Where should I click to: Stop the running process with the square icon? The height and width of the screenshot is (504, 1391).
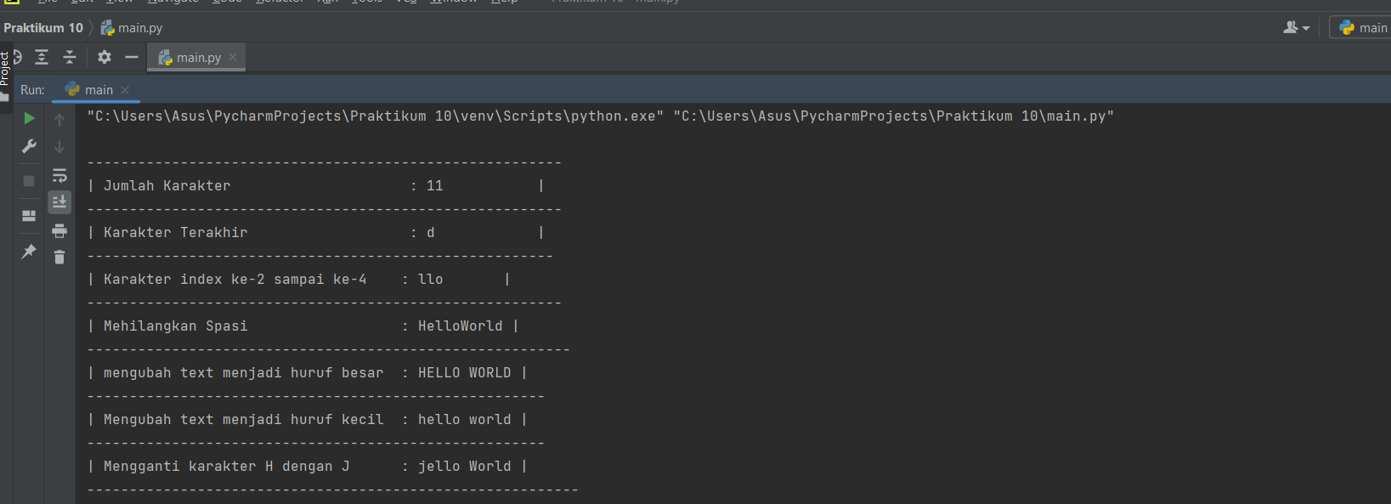point(29,181)
